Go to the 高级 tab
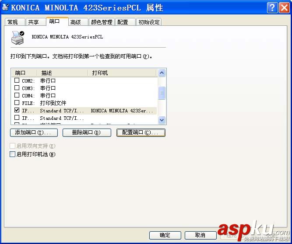The image size is (292, 244). coord(78,22)
